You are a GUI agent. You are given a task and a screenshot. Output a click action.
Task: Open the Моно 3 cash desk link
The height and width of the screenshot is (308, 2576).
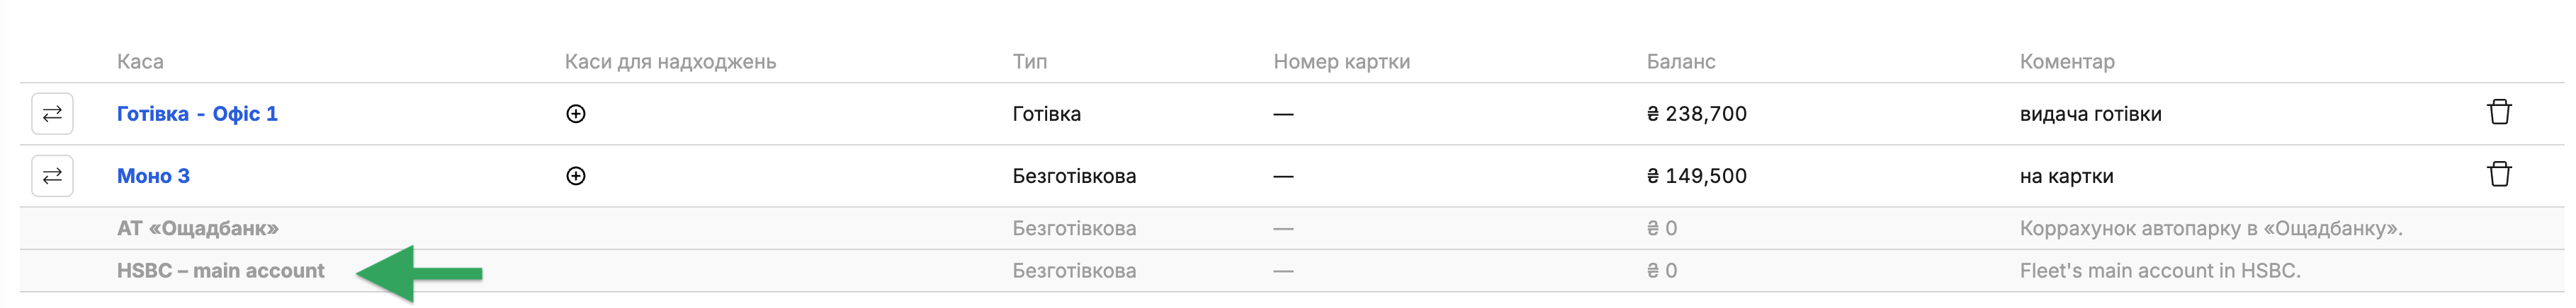pos(153,175)
